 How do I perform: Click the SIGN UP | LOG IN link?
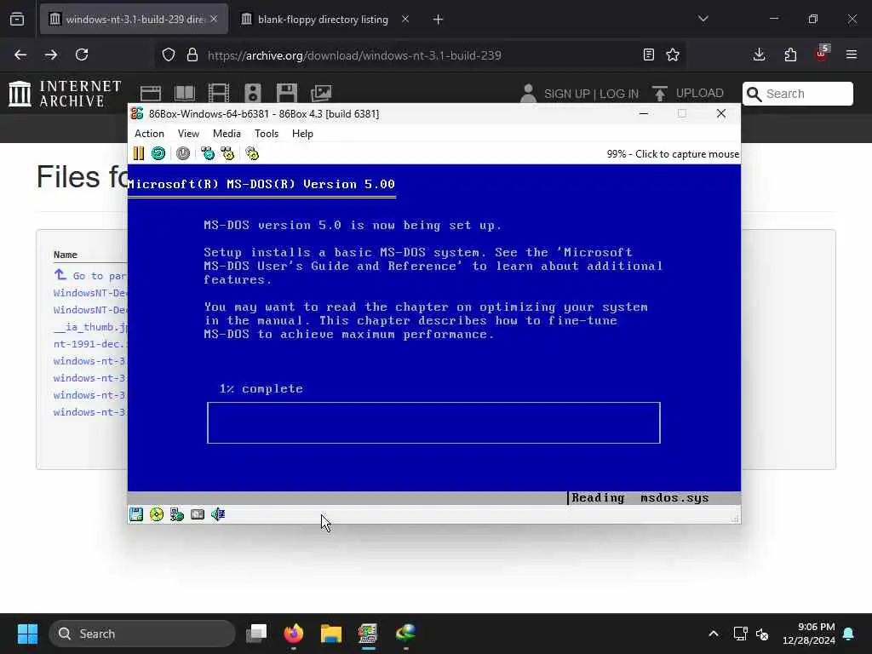[x=591, y=94]
